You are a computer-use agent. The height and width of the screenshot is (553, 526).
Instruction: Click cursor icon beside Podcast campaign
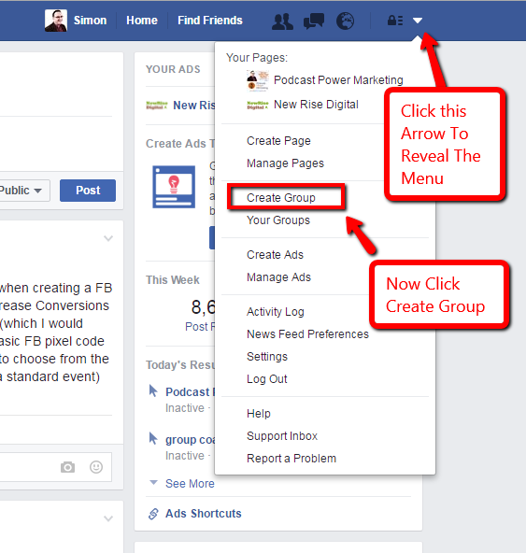(x=153, y=390)
